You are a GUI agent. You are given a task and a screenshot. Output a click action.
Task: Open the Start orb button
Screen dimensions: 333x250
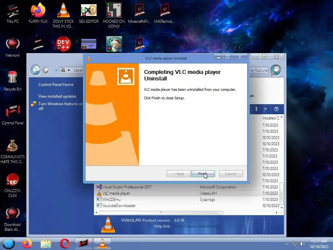[9, 243]
